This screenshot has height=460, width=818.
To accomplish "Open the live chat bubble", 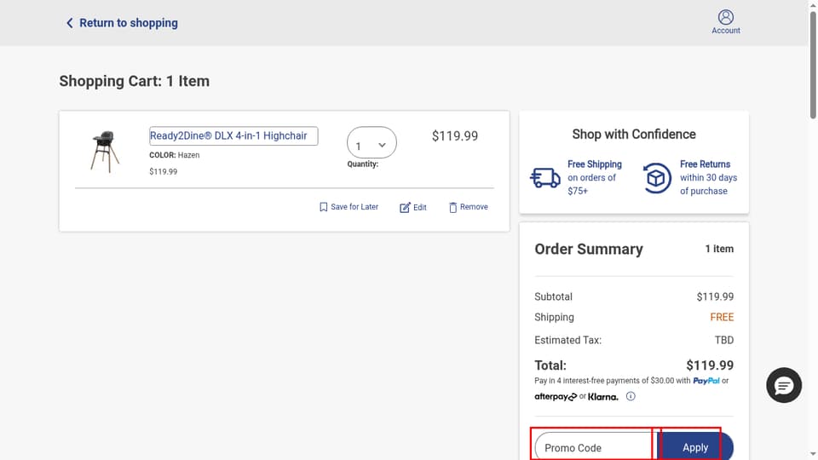I will [784, 385].
